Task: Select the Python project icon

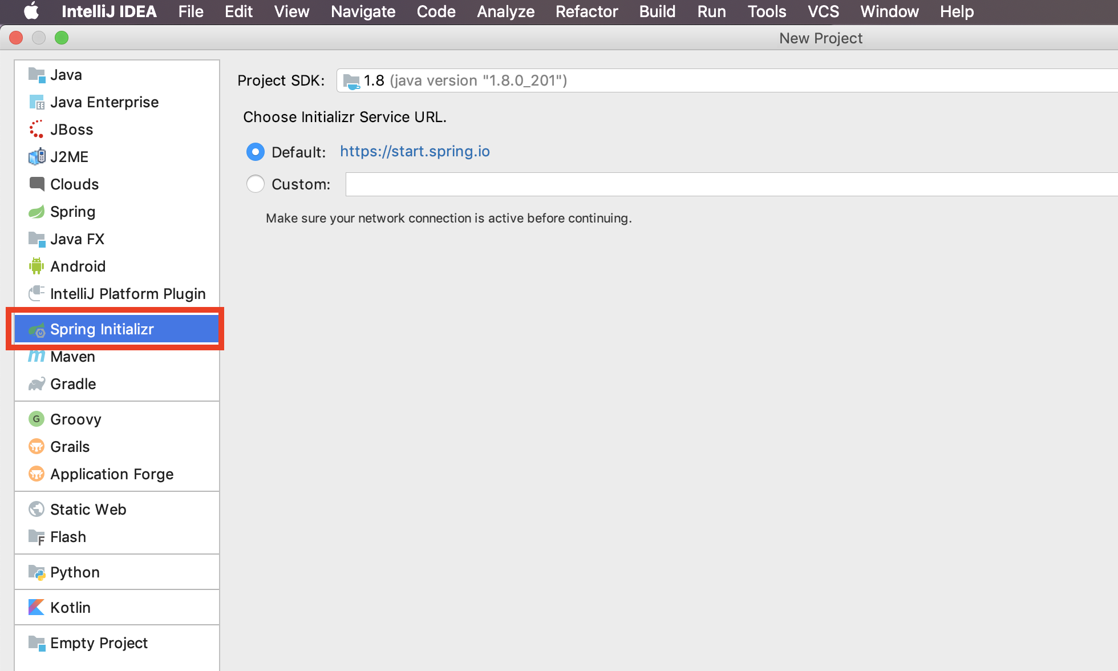Action: [37, 572]
